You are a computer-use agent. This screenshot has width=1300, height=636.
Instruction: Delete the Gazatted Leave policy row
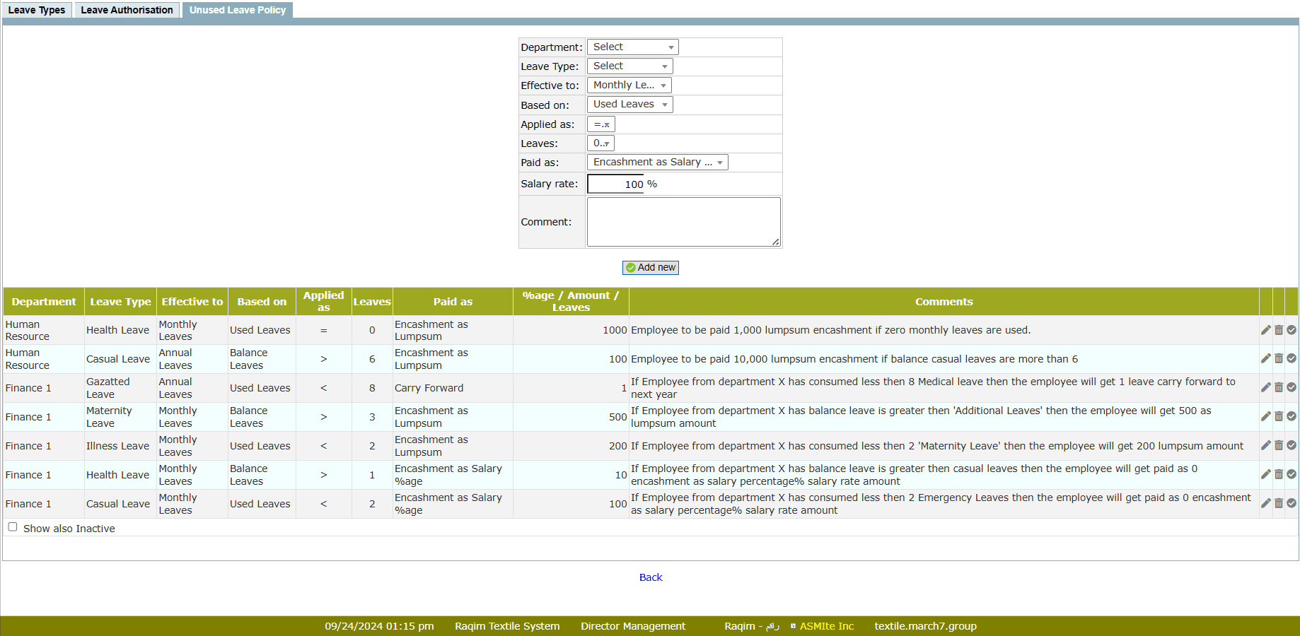click(x=1279, y=388)
